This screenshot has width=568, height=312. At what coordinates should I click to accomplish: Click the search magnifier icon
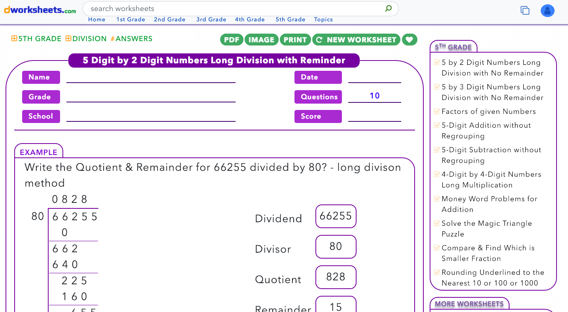(x=388, y=8)
